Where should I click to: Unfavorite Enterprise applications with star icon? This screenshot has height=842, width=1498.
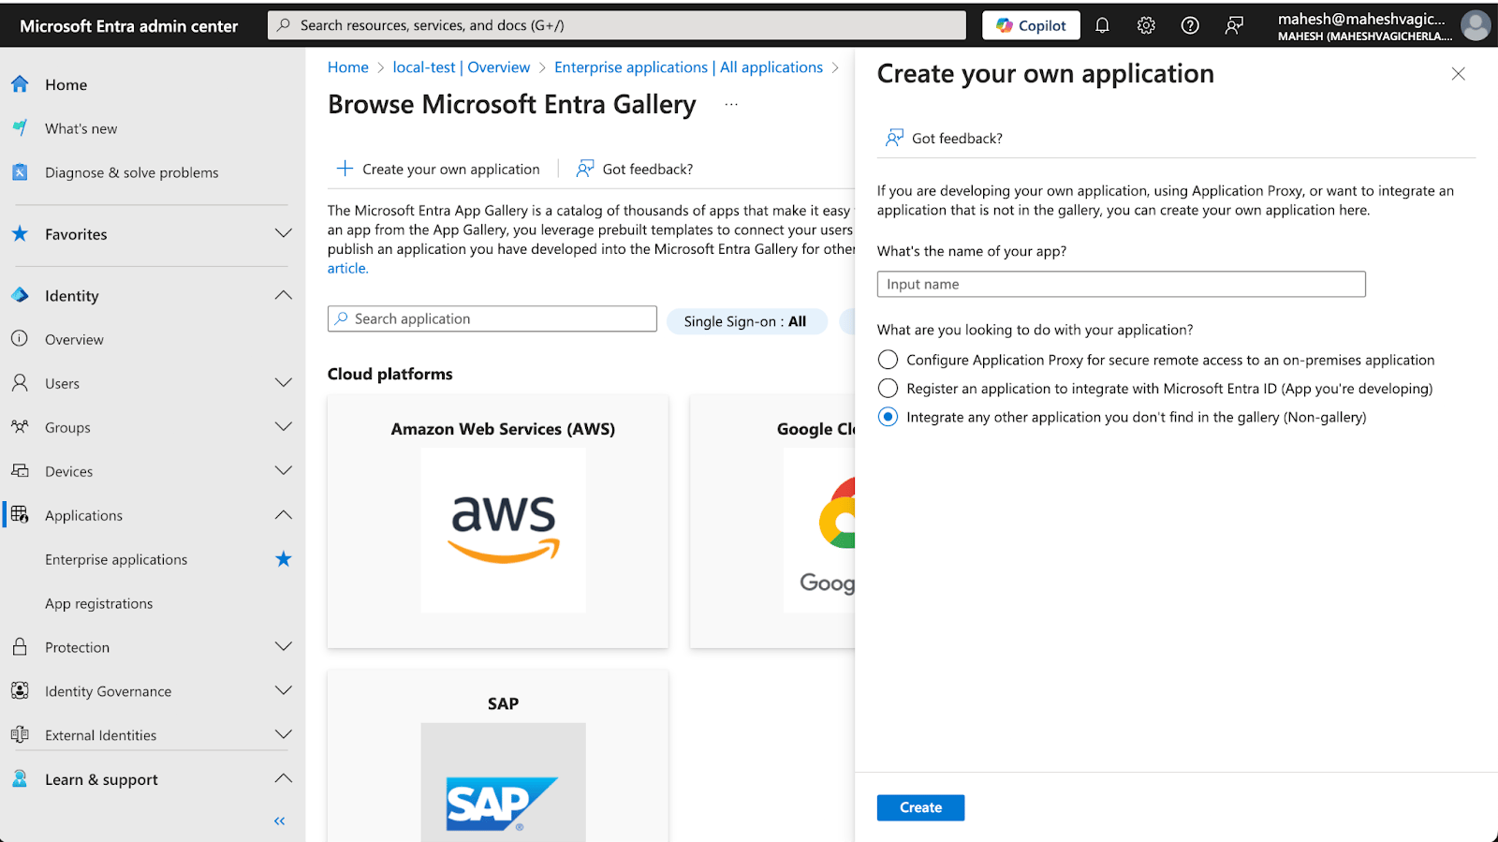pyautogui.click(x=284, y=559)
